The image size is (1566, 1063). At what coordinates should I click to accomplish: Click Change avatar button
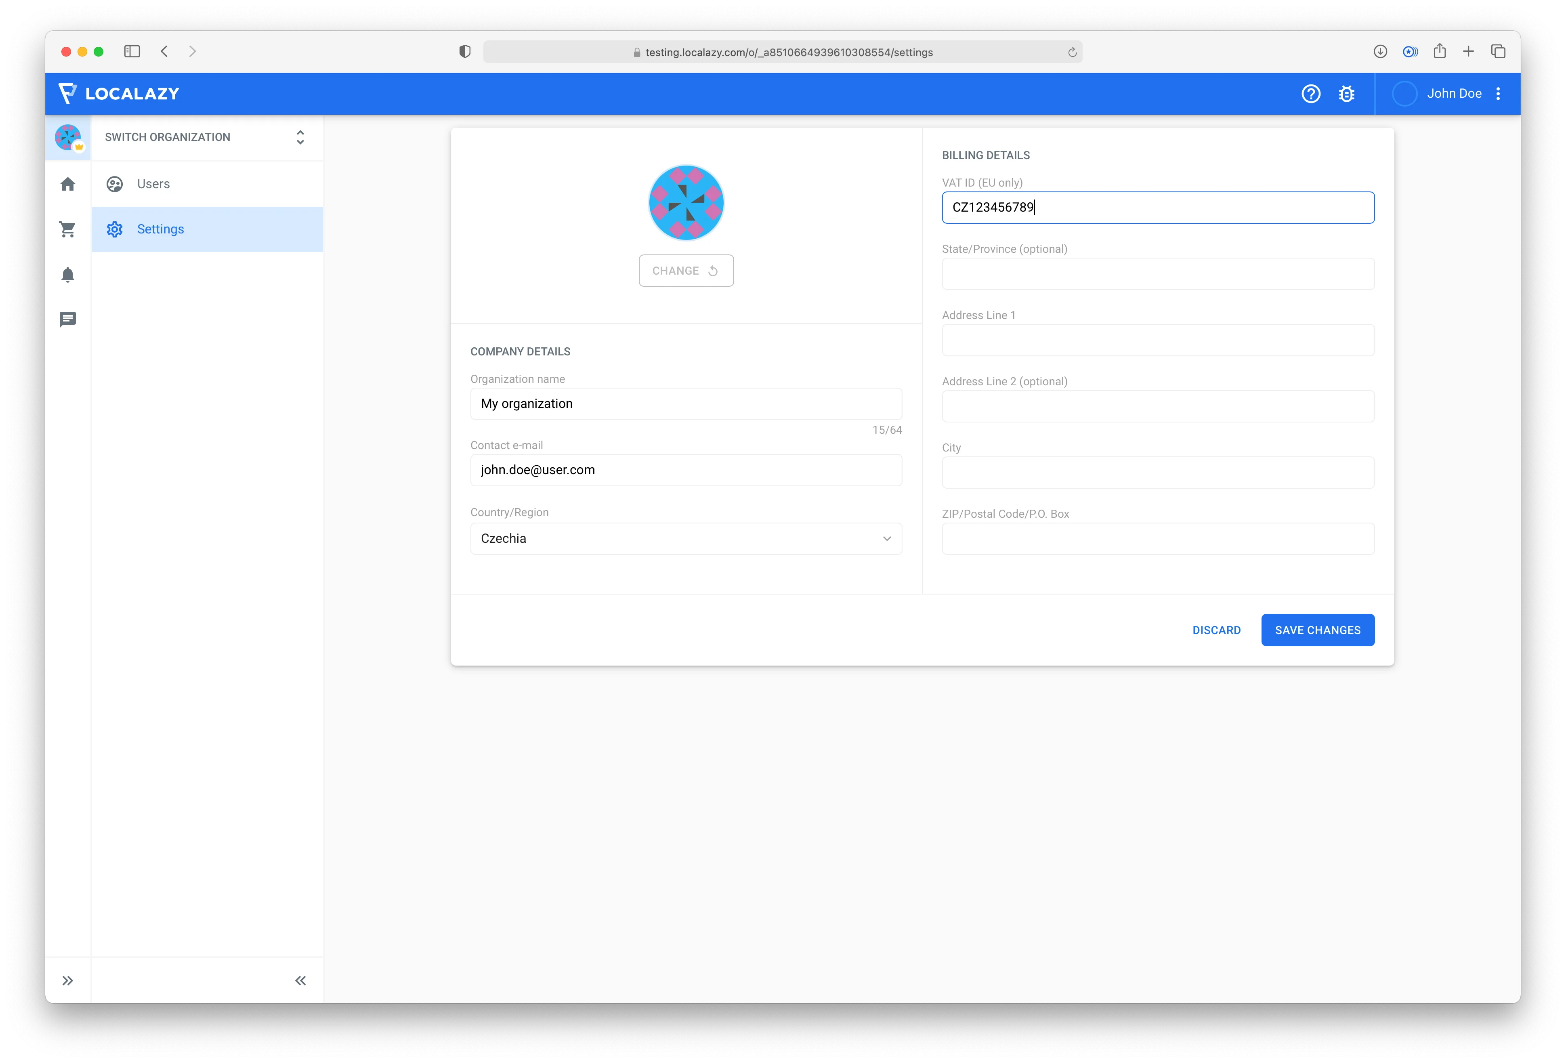pos(685,271)
